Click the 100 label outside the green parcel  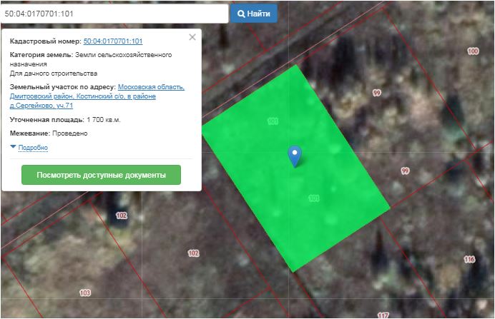click(x=472, y=51)
